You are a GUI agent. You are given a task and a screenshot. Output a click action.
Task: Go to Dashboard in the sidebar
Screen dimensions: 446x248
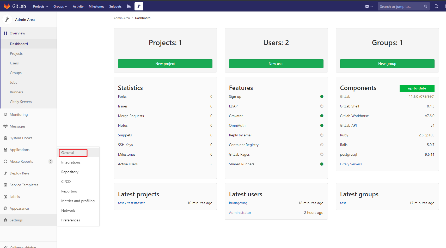pos(28,44)
